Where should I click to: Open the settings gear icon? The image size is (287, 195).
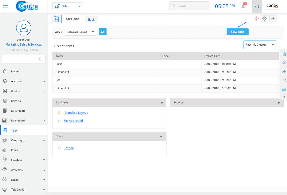click(x=264, y=18)
